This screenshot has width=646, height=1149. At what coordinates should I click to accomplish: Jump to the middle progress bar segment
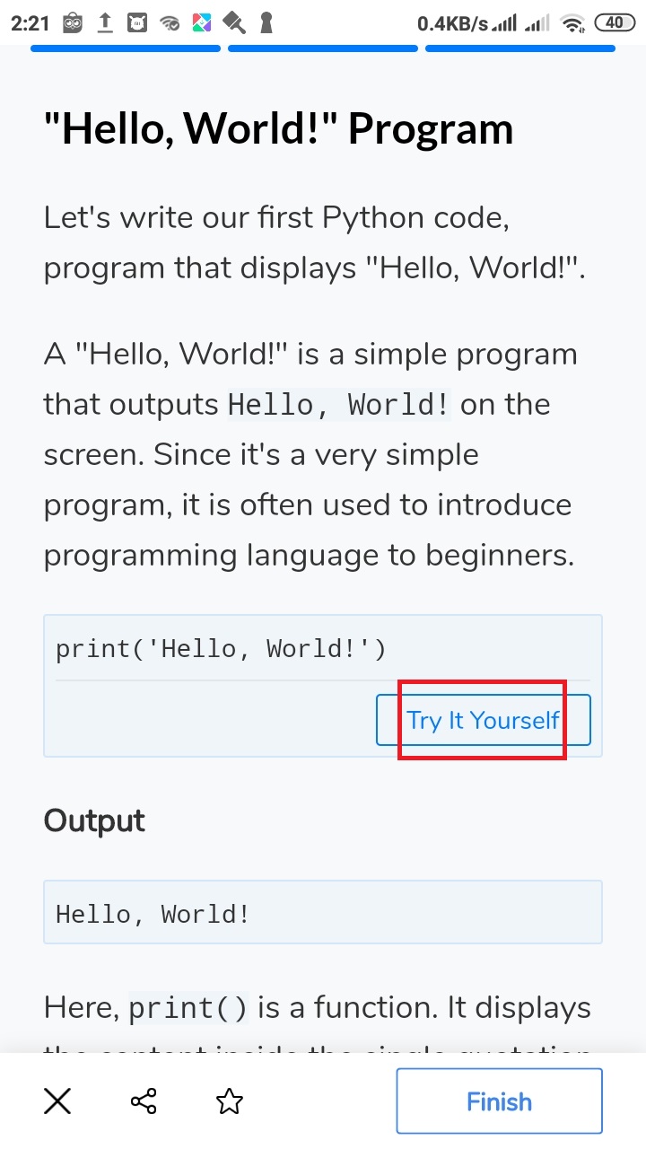[x=323, y=52]
